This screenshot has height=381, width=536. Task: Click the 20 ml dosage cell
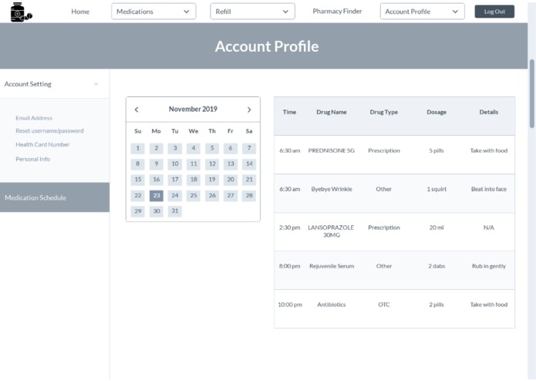click(x=437, y=228)
